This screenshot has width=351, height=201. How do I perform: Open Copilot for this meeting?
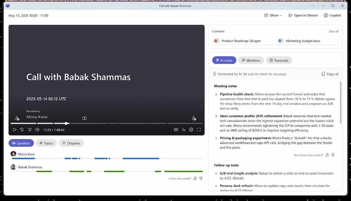[x=332, y=15]
